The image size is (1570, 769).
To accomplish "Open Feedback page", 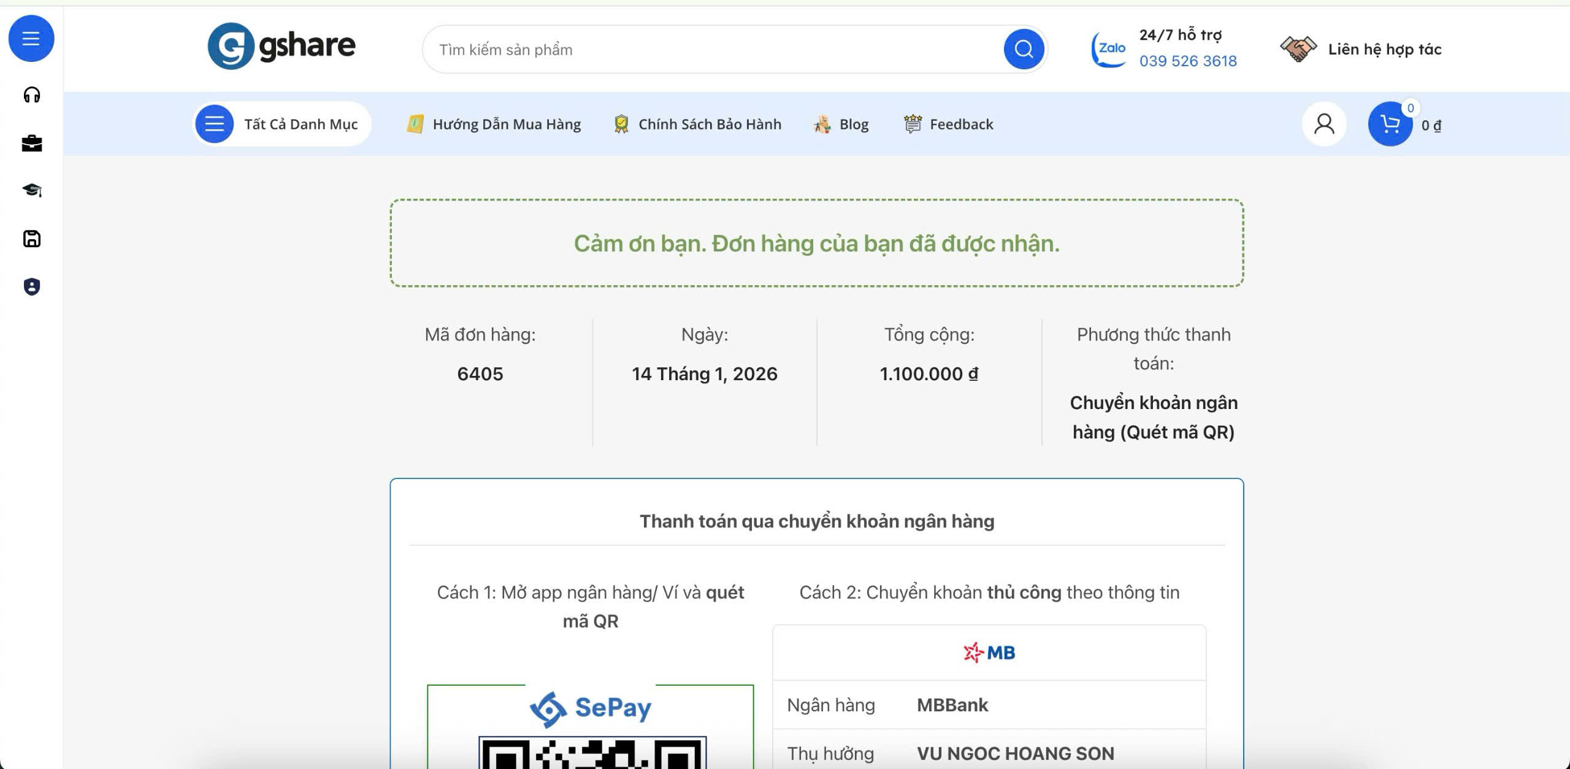I will pos(948,124).
